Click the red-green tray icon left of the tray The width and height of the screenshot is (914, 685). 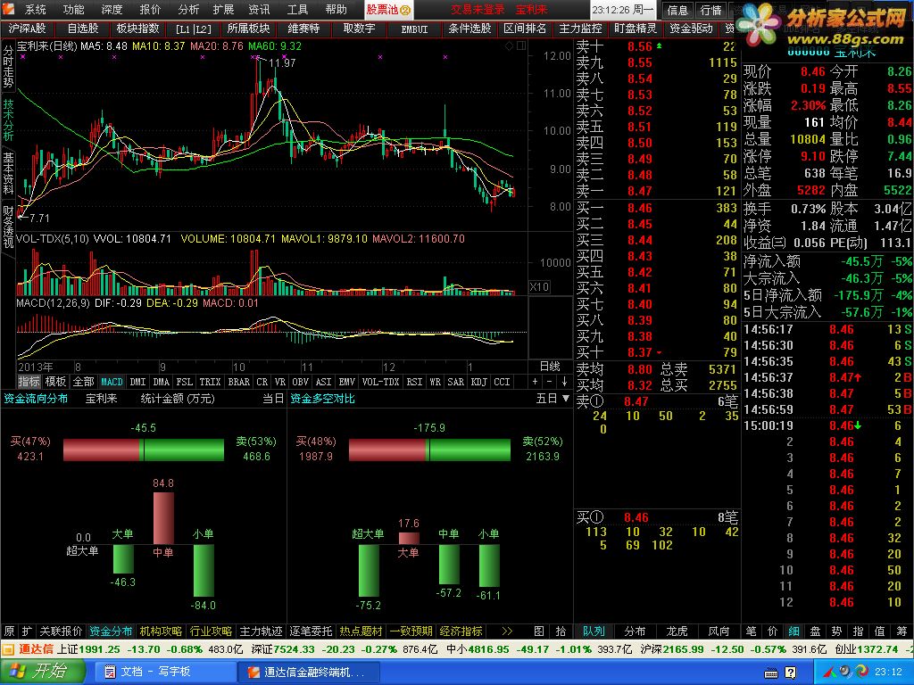point(829,673)
